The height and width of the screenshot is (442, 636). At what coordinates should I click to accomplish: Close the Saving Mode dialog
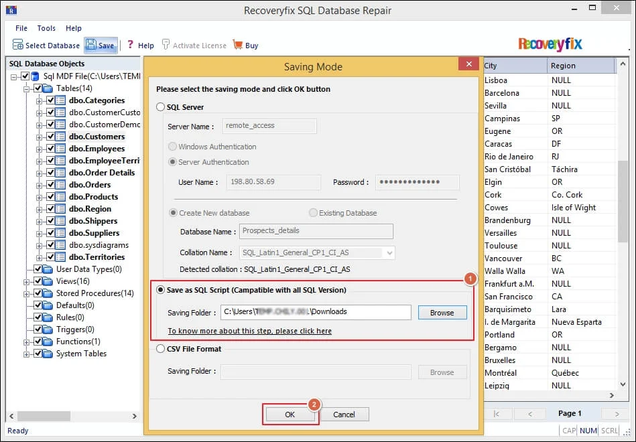pos(469,64)
